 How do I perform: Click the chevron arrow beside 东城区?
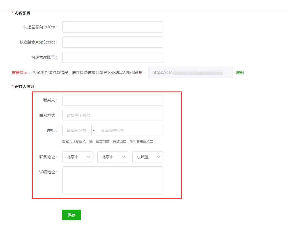(158, 157)
